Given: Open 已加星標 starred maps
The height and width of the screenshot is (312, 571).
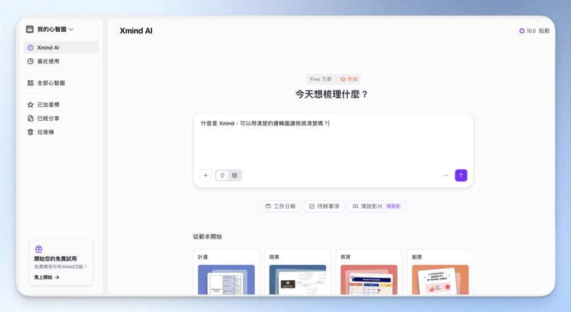Looking at the screenshot, I should [61, 105].
